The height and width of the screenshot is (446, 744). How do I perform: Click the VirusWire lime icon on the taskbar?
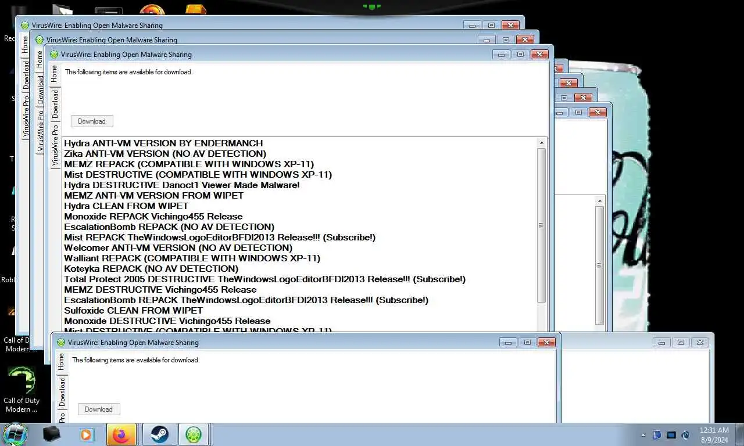click(x=193, y=434)
